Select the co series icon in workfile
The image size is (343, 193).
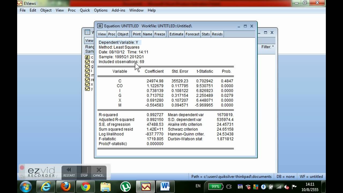pyautogui.click(x=87, y=62)
